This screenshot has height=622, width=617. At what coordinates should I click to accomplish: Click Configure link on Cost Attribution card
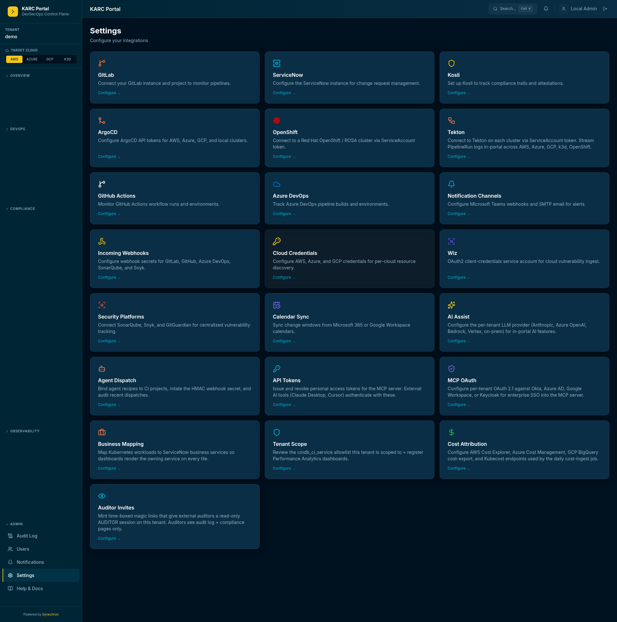tap(459, 468)
